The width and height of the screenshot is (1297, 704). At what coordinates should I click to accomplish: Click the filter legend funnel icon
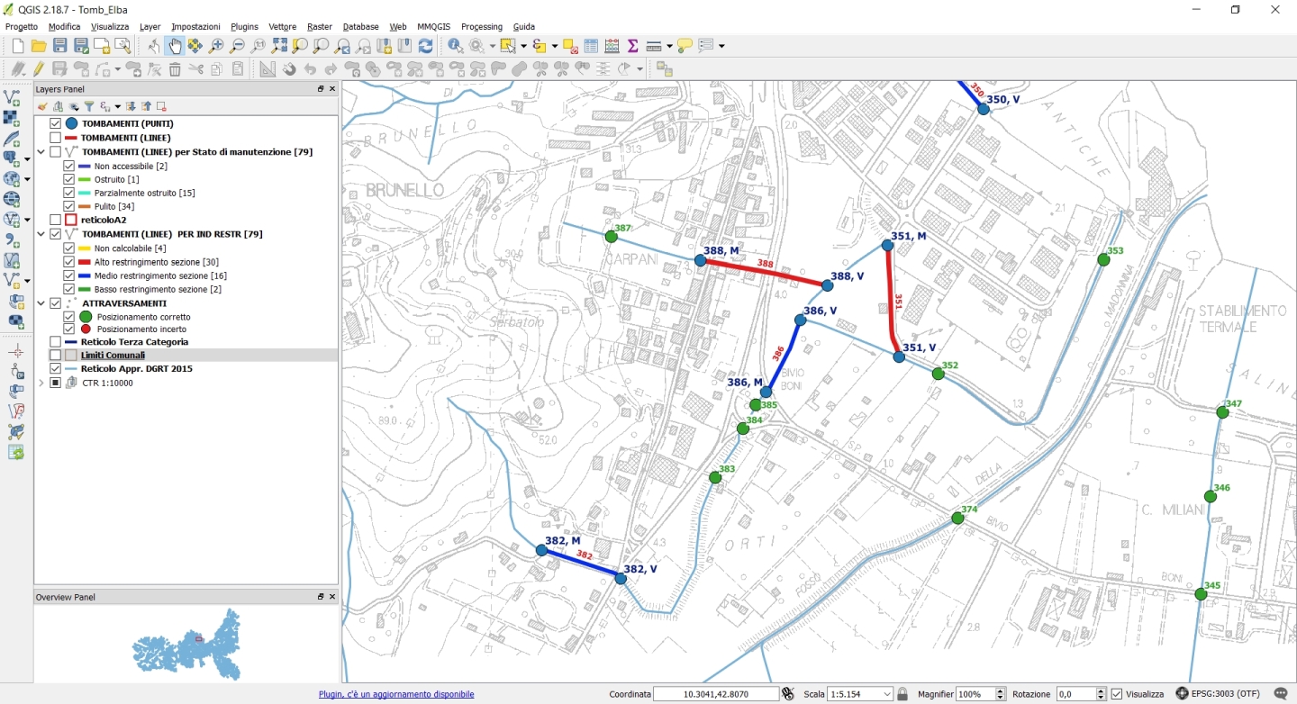(x=89, y=106)
